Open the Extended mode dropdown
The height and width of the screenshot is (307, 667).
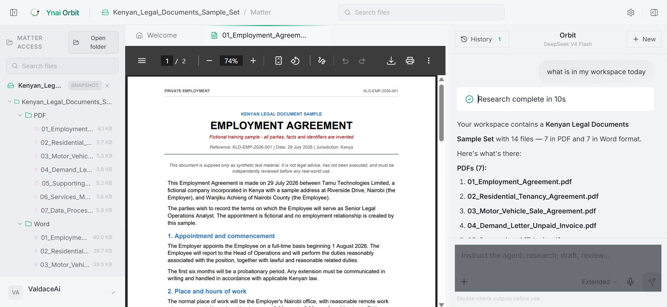click(599, 282)
